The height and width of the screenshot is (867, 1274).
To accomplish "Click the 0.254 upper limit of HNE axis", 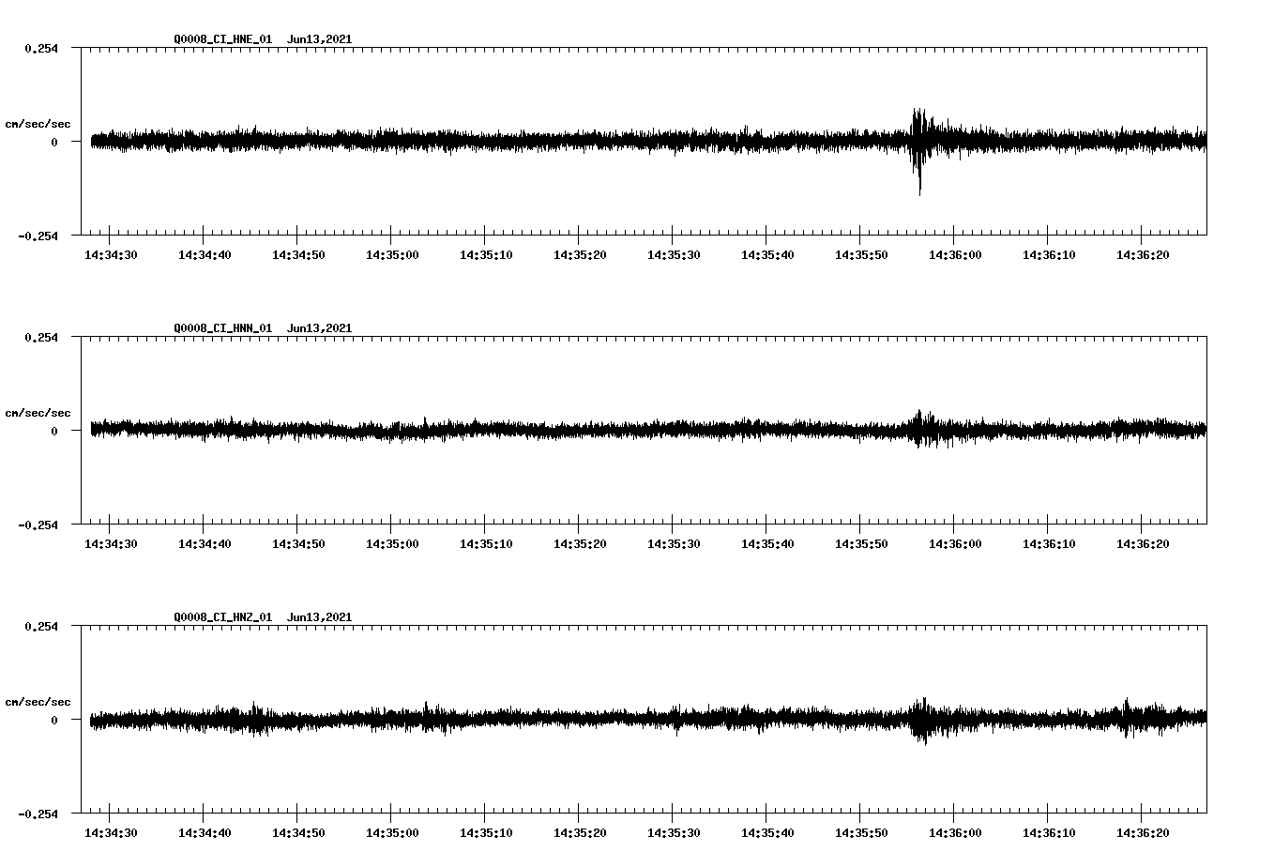I will tap(40, 49).
